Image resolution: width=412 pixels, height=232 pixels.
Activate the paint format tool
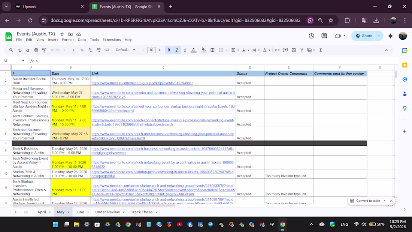coord(44,50)
